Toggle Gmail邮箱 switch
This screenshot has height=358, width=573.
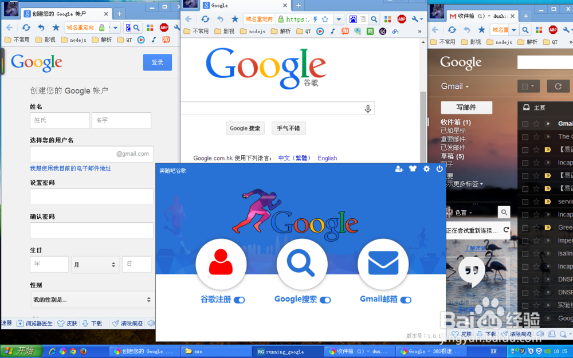coord(406,300)
